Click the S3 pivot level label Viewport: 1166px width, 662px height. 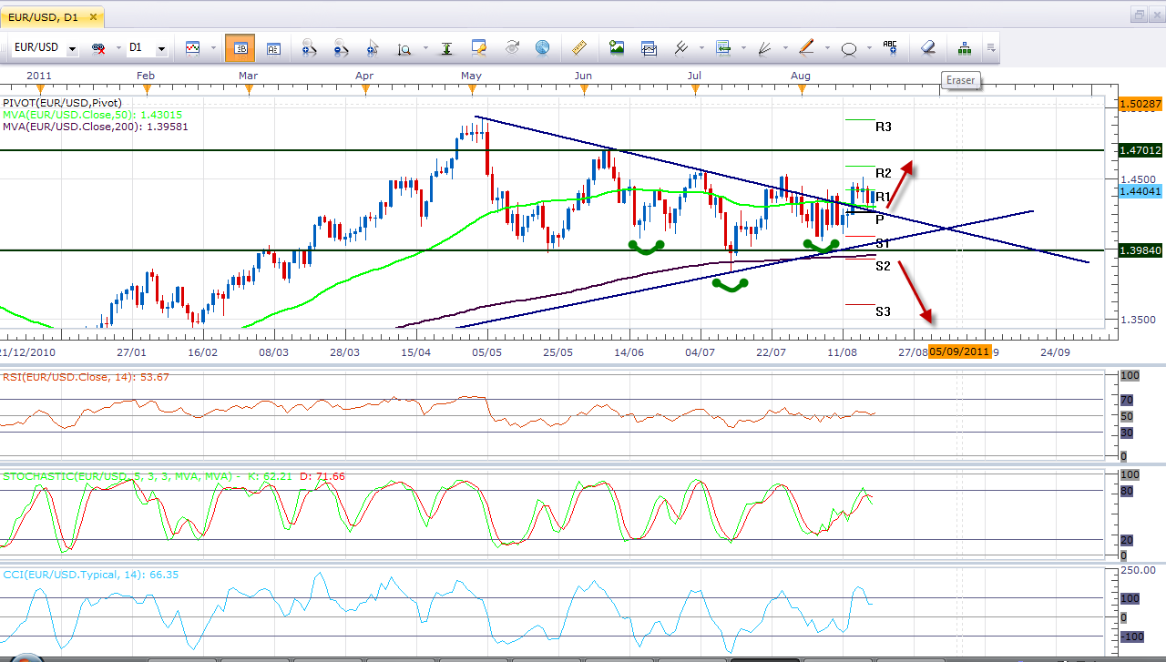point(883,311)
